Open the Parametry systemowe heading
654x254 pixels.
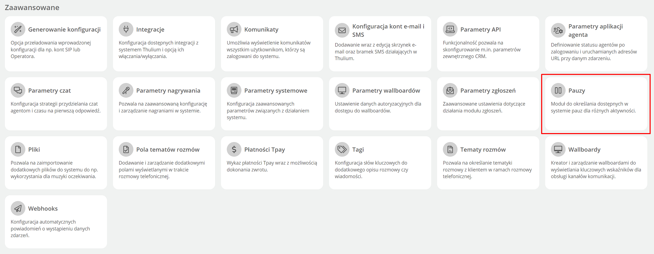point(276,91)
